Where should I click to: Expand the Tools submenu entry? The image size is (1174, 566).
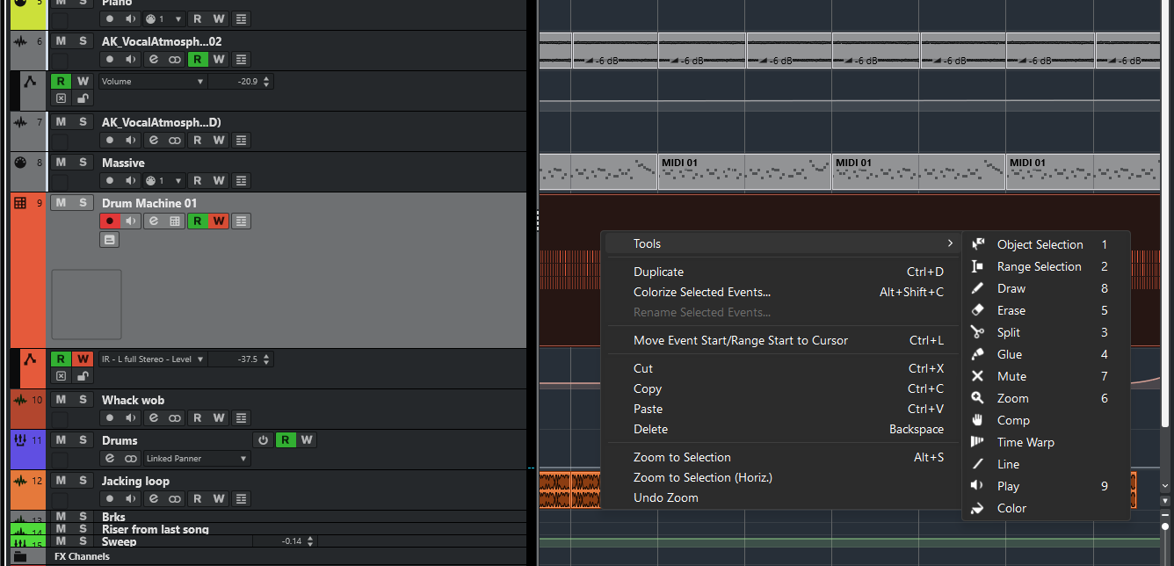tap(780, 243)
